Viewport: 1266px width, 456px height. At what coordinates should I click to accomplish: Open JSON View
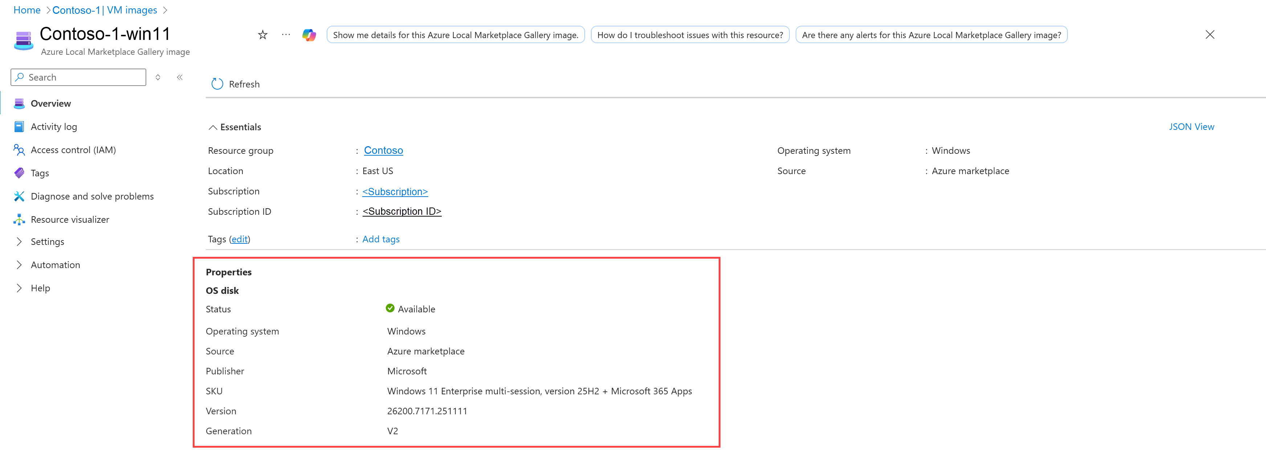click(x=1191, y=127)
